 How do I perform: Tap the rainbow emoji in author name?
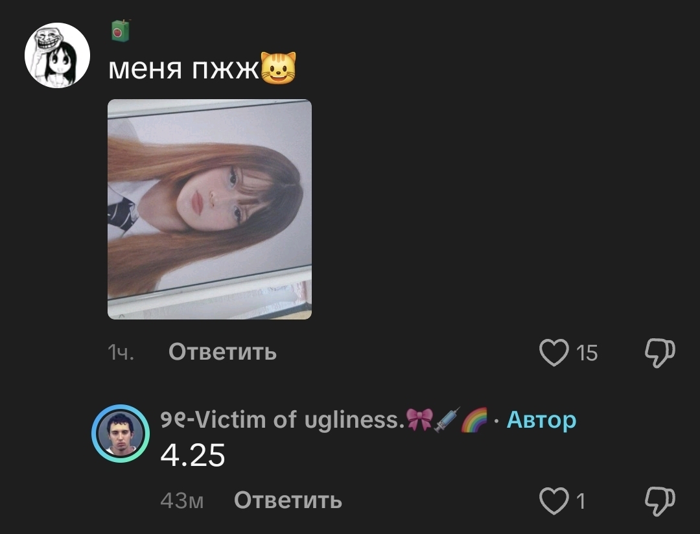474,420
